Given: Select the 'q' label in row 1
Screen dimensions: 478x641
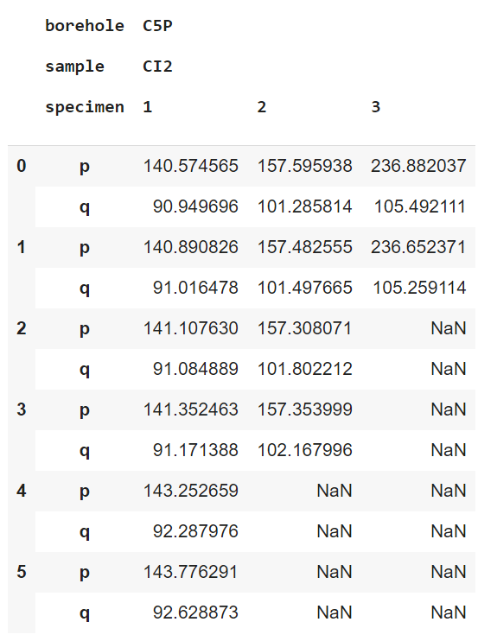Looking at the screenshot, I should point(85,289).
